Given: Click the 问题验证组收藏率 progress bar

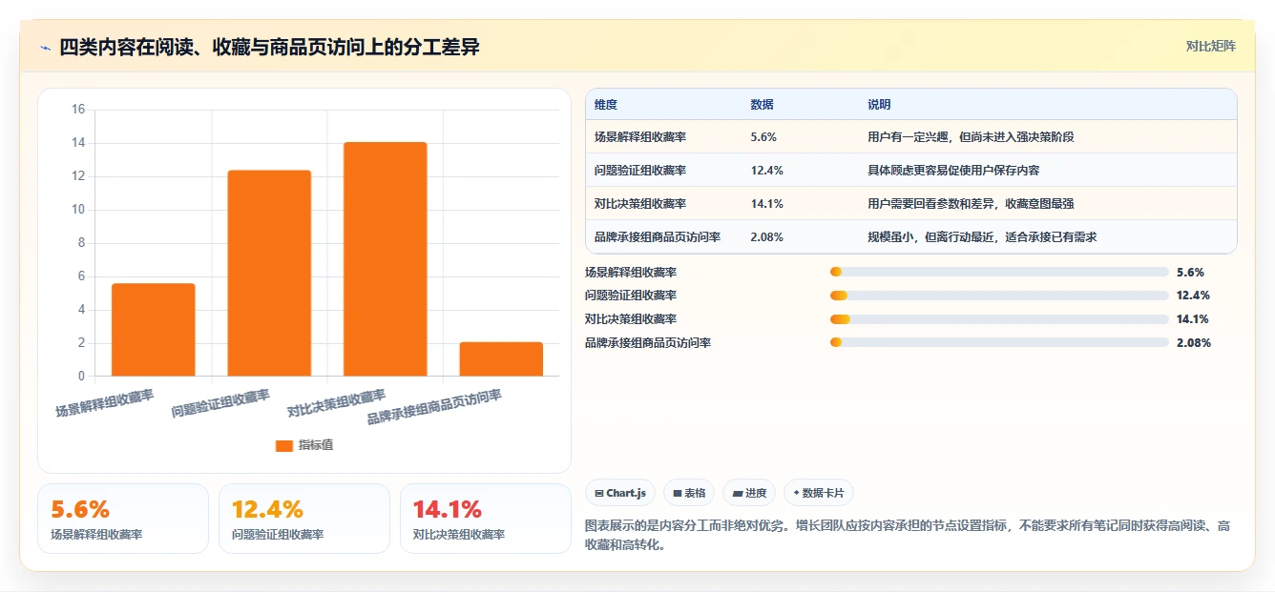Looking at the screenshot, I should click(x=999, y=296).
